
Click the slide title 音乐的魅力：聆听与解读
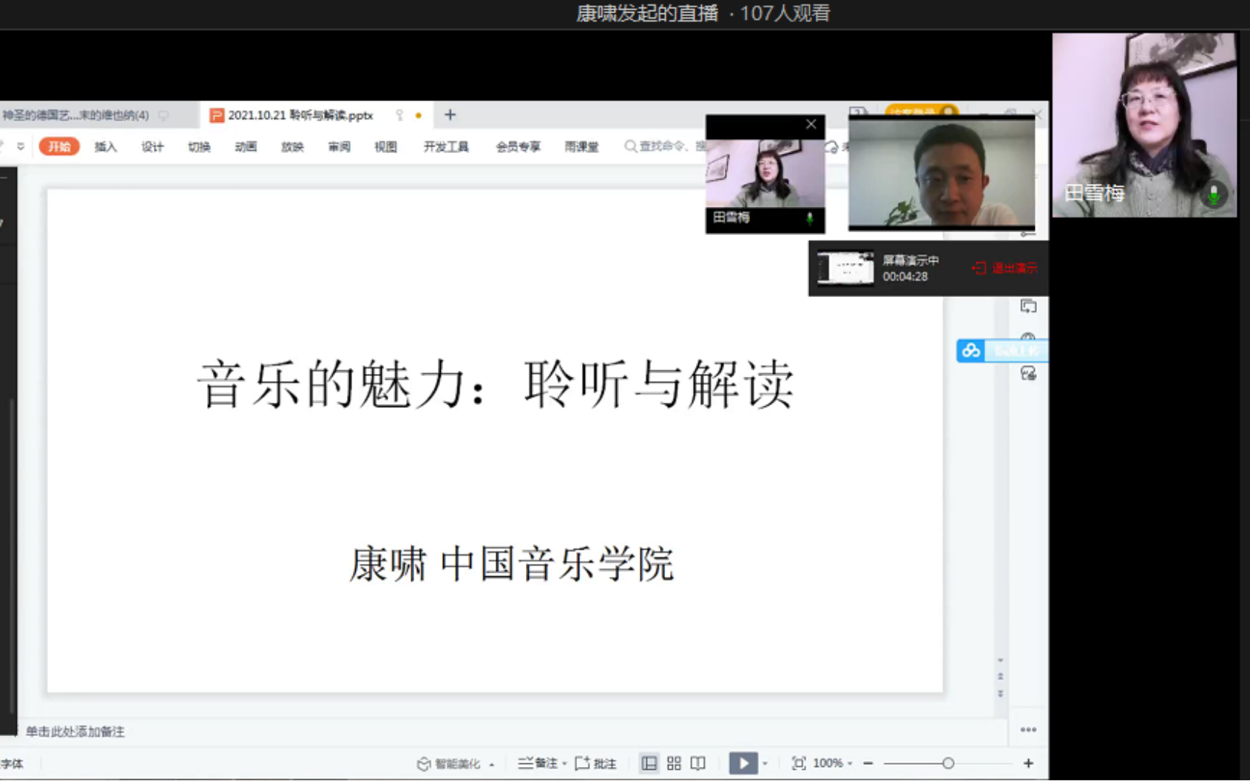pyautogui.click(x=496, y=384)
